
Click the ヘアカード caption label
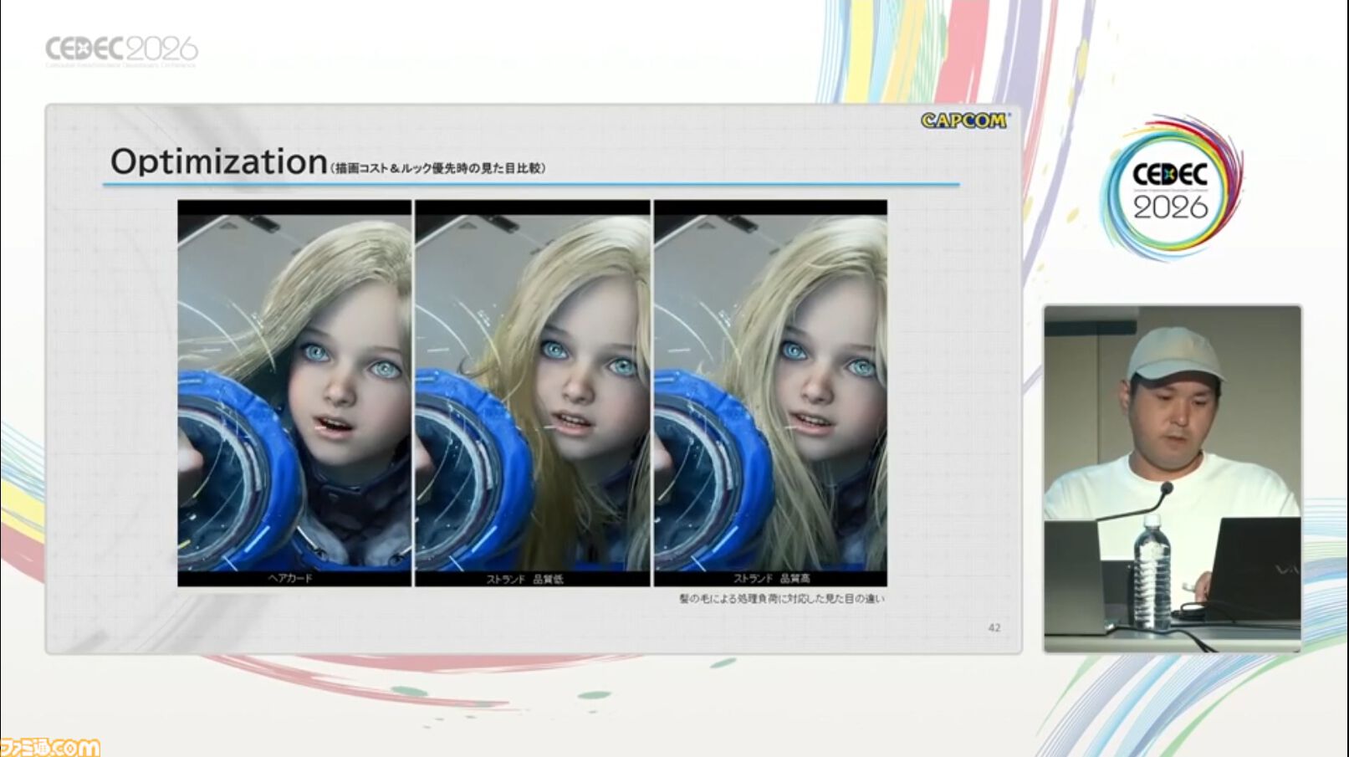point(290,578)
